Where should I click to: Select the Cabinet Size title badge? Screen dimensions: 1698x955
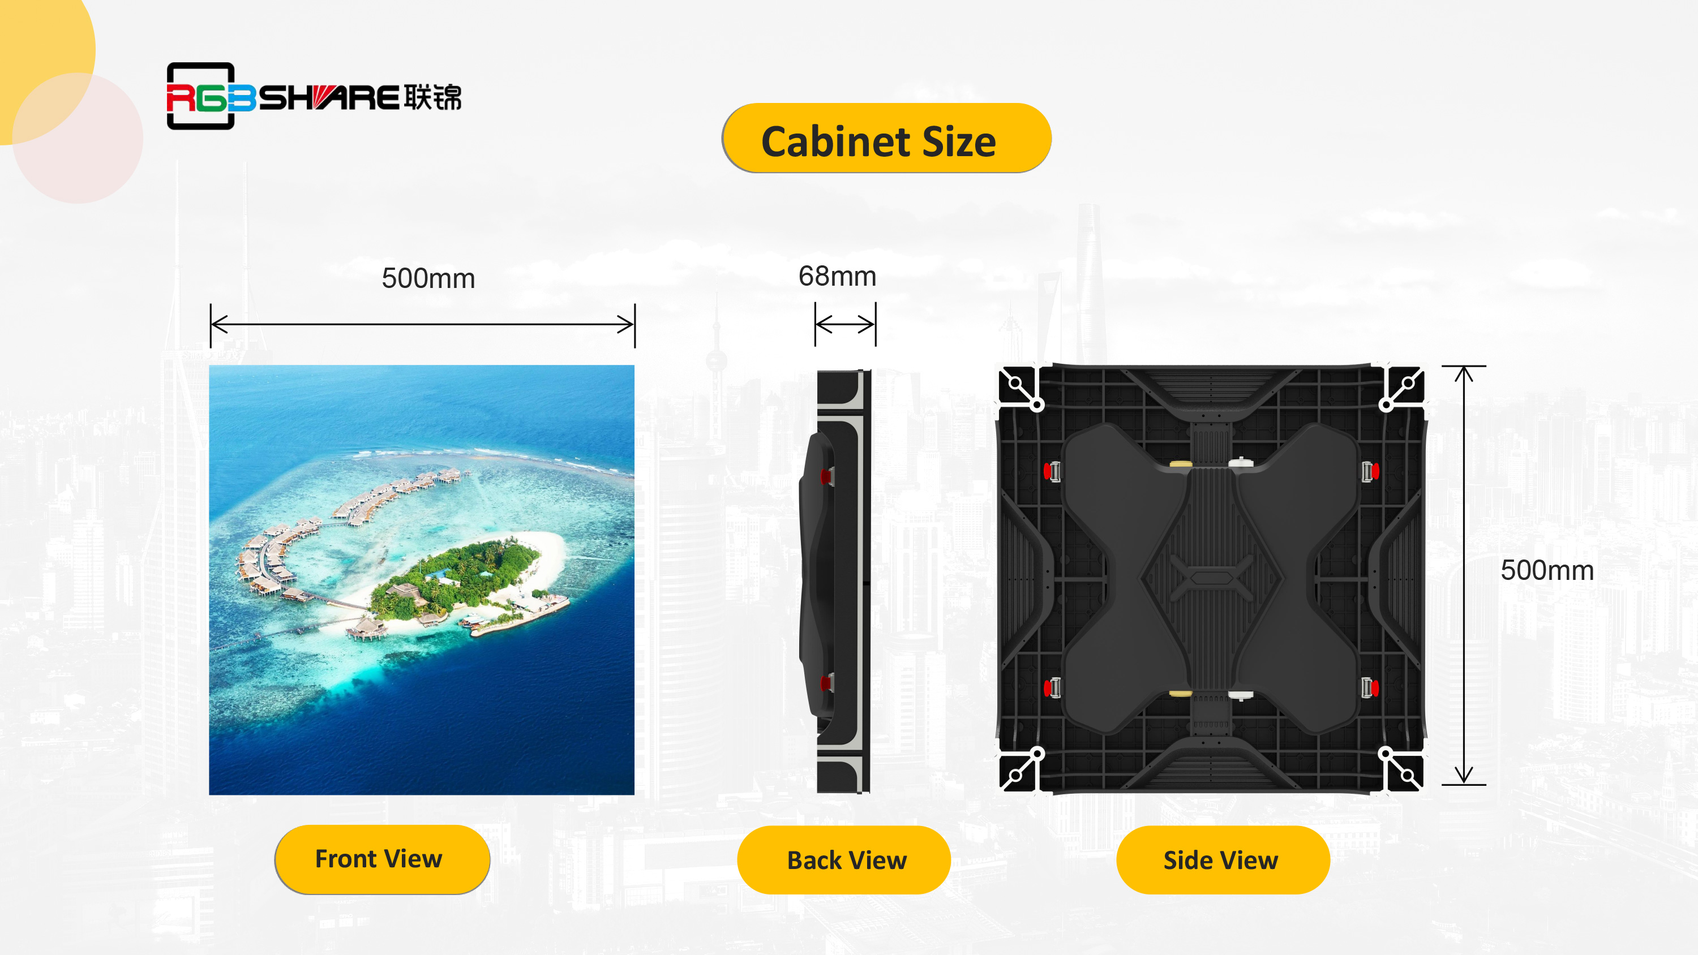(x=886, y=139)
